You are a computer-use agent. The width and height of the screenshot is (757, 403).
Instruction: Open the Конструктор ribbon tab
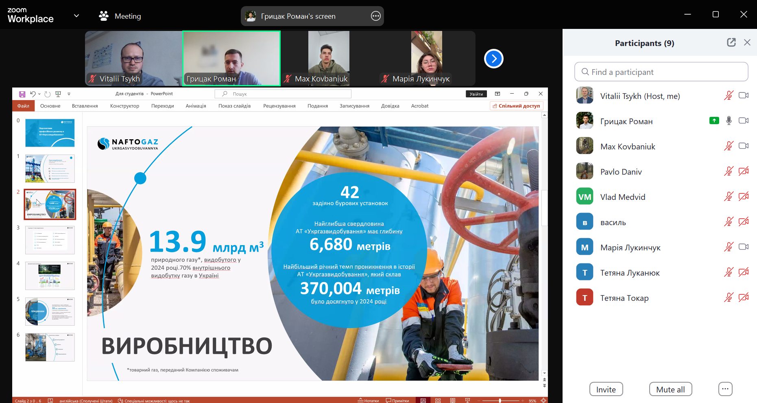pyautogui.click(x=124, y=106)
